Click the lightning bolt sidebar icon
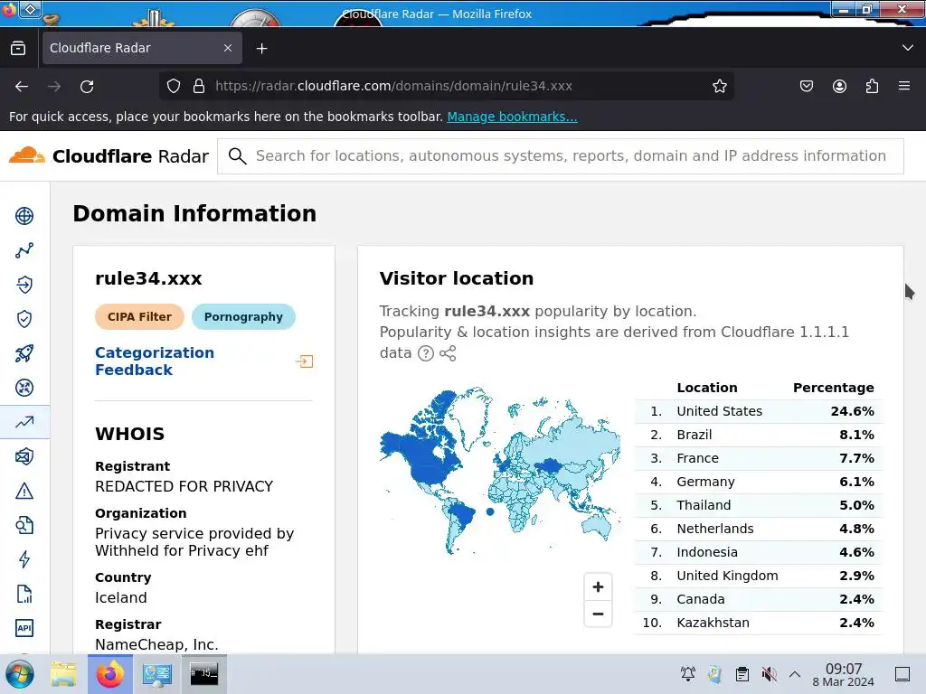The width and height of the screenshot is (926, 694). [24, 559]
